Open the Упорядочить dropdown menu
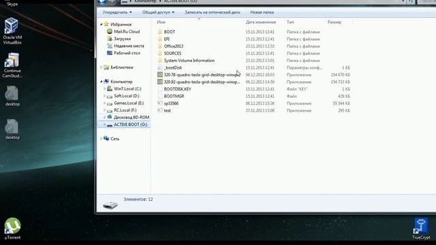Screen dimensions: 436x245 [x=117, y=12]
